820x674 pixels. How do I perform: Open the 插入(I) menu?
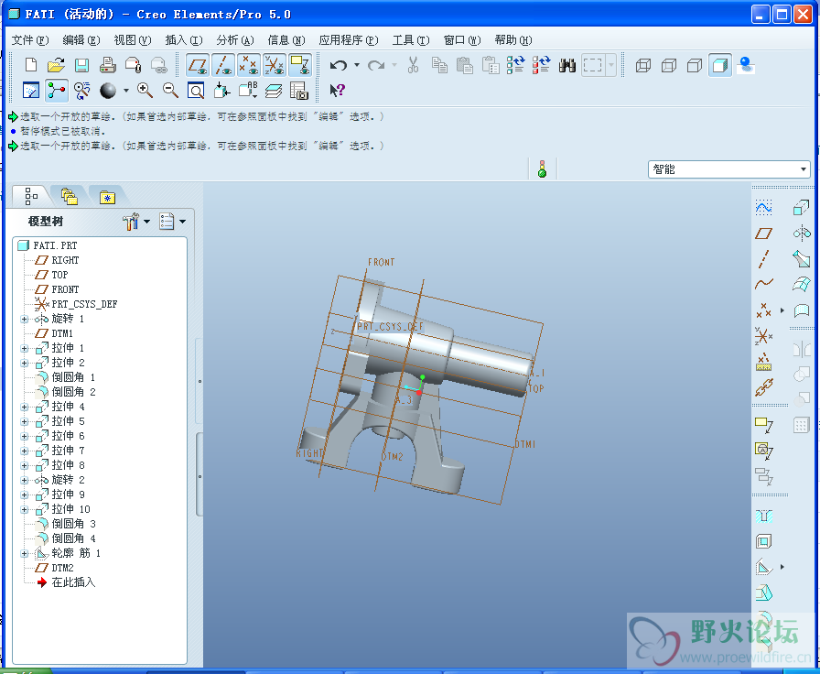pos(184,40)
